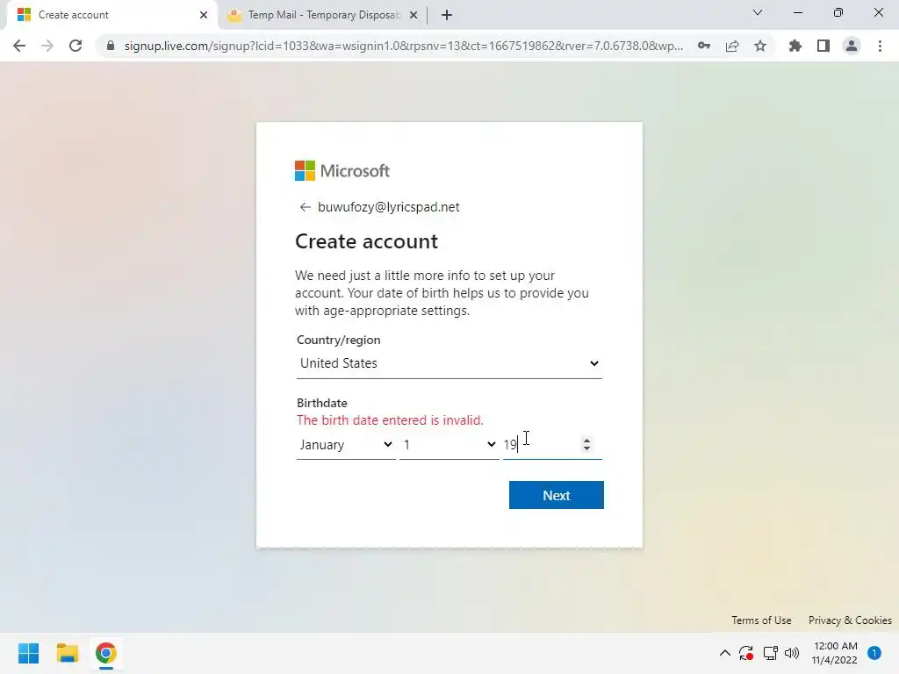Viewport: 899px width, 674px height.
Task: Click the back arrow beside the email
Action: coord(305,207)
